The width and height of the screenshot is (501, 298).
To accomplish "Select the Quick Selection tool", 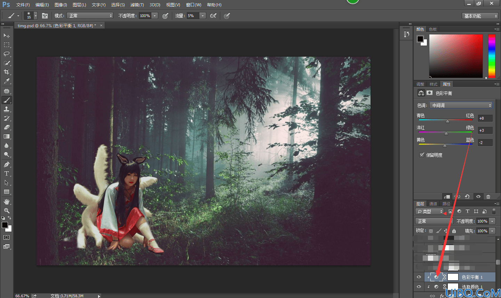I will tap(7, 63).
